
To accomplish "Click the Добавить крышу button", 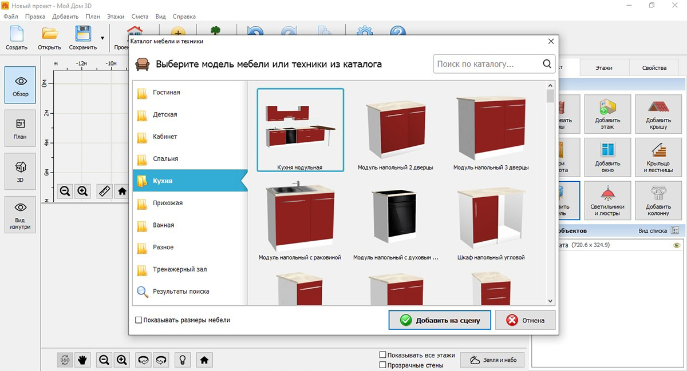I will click(x=658, y=114).
